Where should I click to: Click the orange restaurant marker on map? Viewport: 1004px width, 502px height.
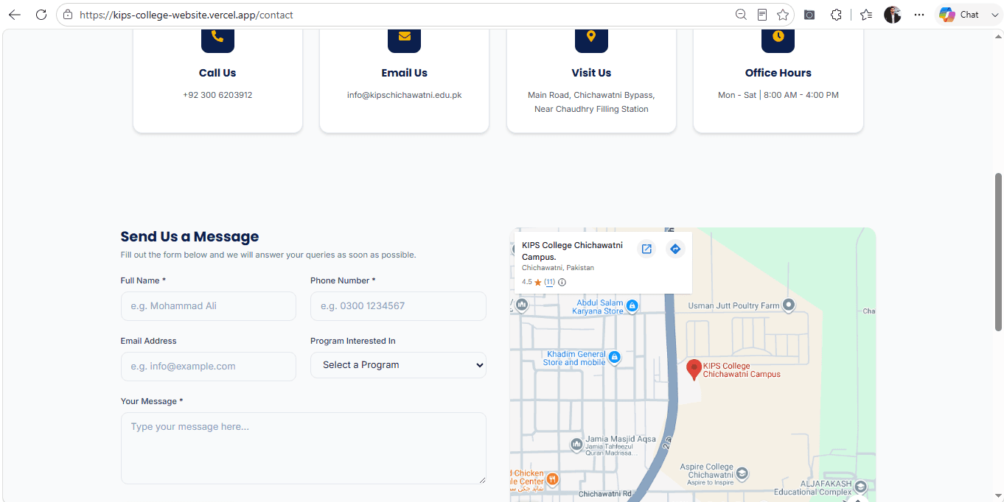(551, 478)
